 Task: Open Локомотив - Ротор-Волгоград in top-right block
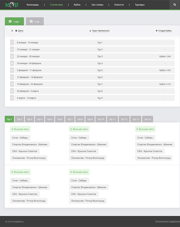(154, 158)
